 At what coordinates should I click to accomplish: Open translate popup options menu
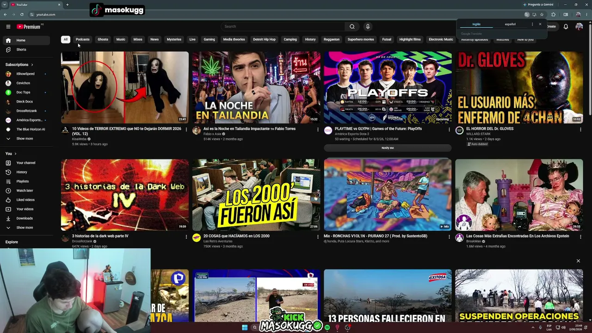(532, 24)
